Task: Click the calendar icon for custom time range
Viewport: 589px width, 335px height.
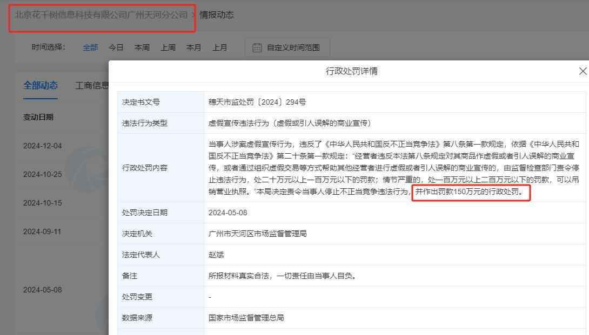Action: click(x=257, y=47)
